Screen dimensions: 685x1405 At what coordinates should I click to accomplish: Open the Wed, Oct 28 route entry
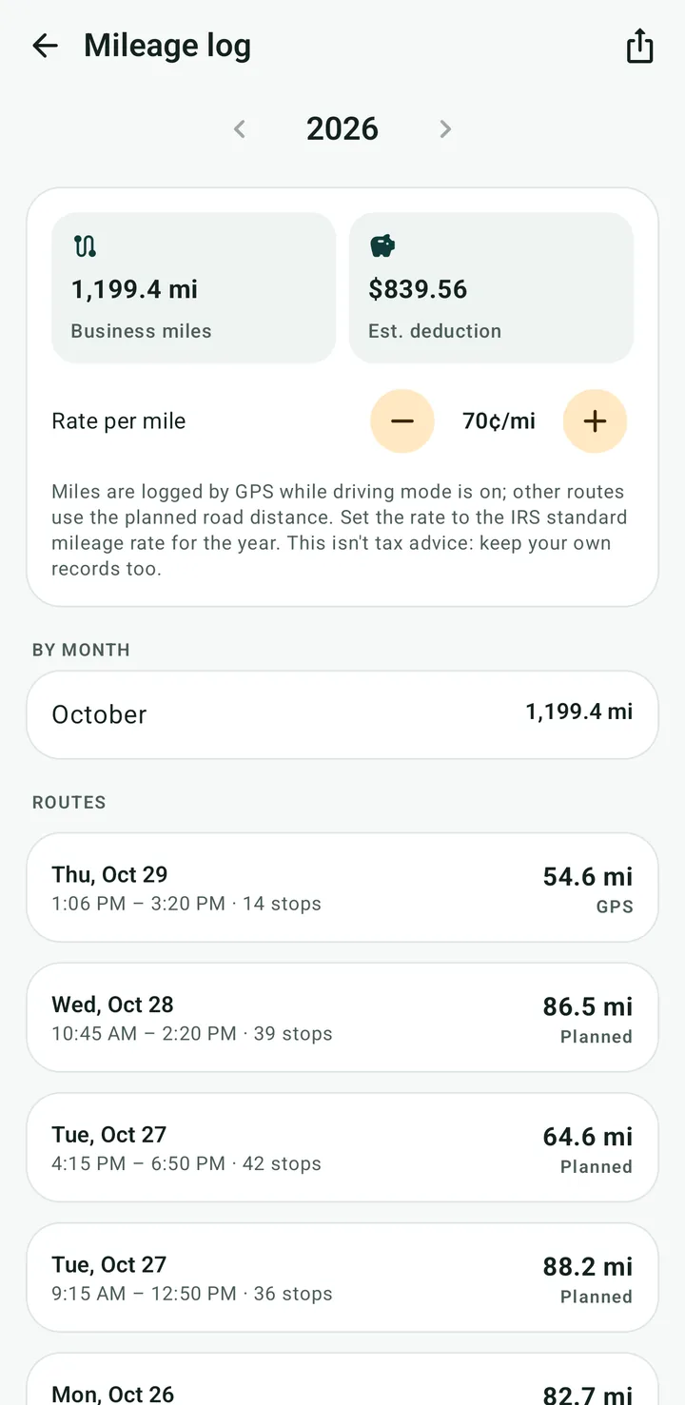click(x=342, y=1017)
